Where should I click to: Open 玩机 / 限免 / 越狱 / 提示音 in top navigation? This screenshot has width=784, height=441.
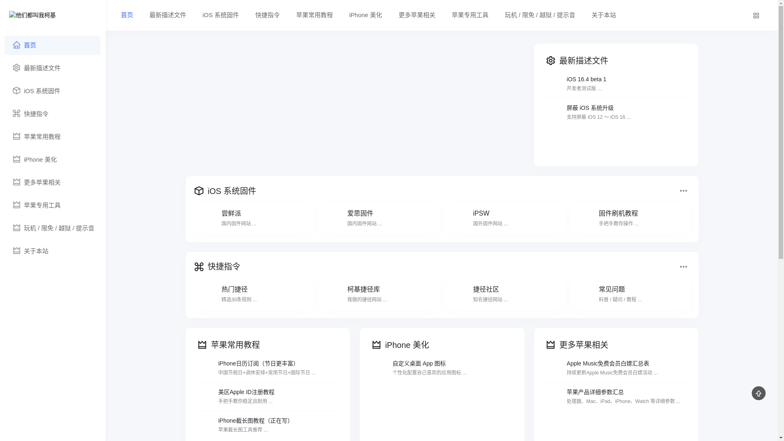click(540, 15)
